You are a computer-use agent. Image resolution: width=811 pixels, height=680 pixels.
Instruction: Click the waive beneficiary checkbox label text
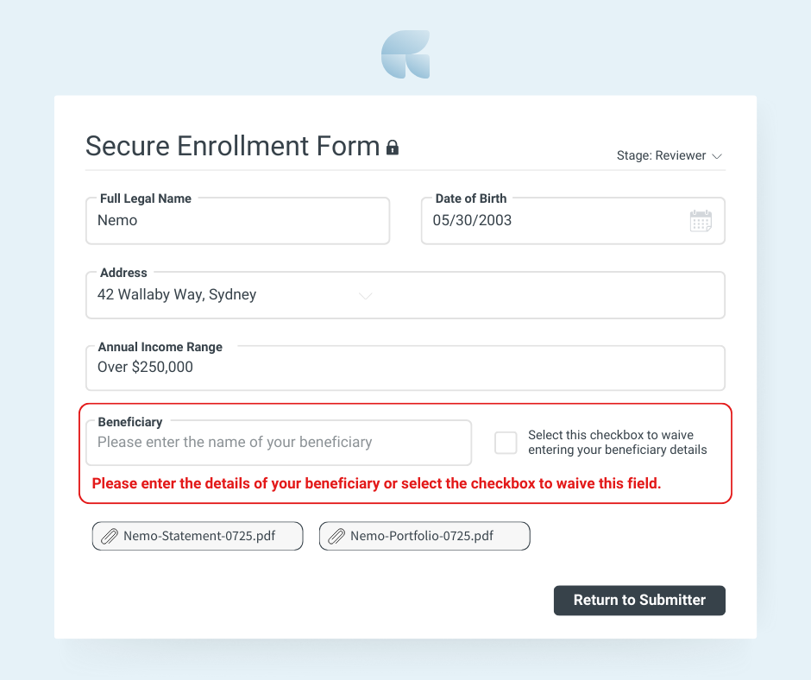617,443
